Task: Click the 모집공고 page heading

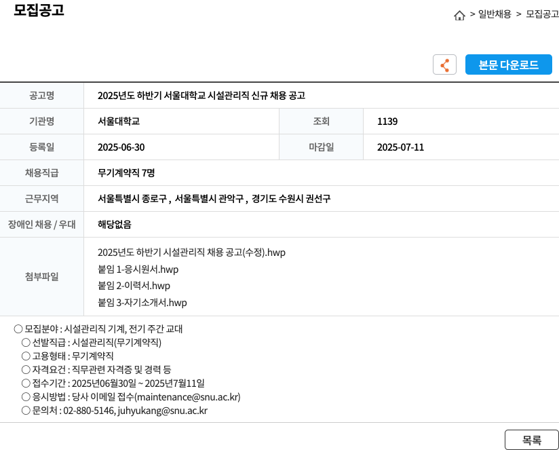Action: pos(39,10)
